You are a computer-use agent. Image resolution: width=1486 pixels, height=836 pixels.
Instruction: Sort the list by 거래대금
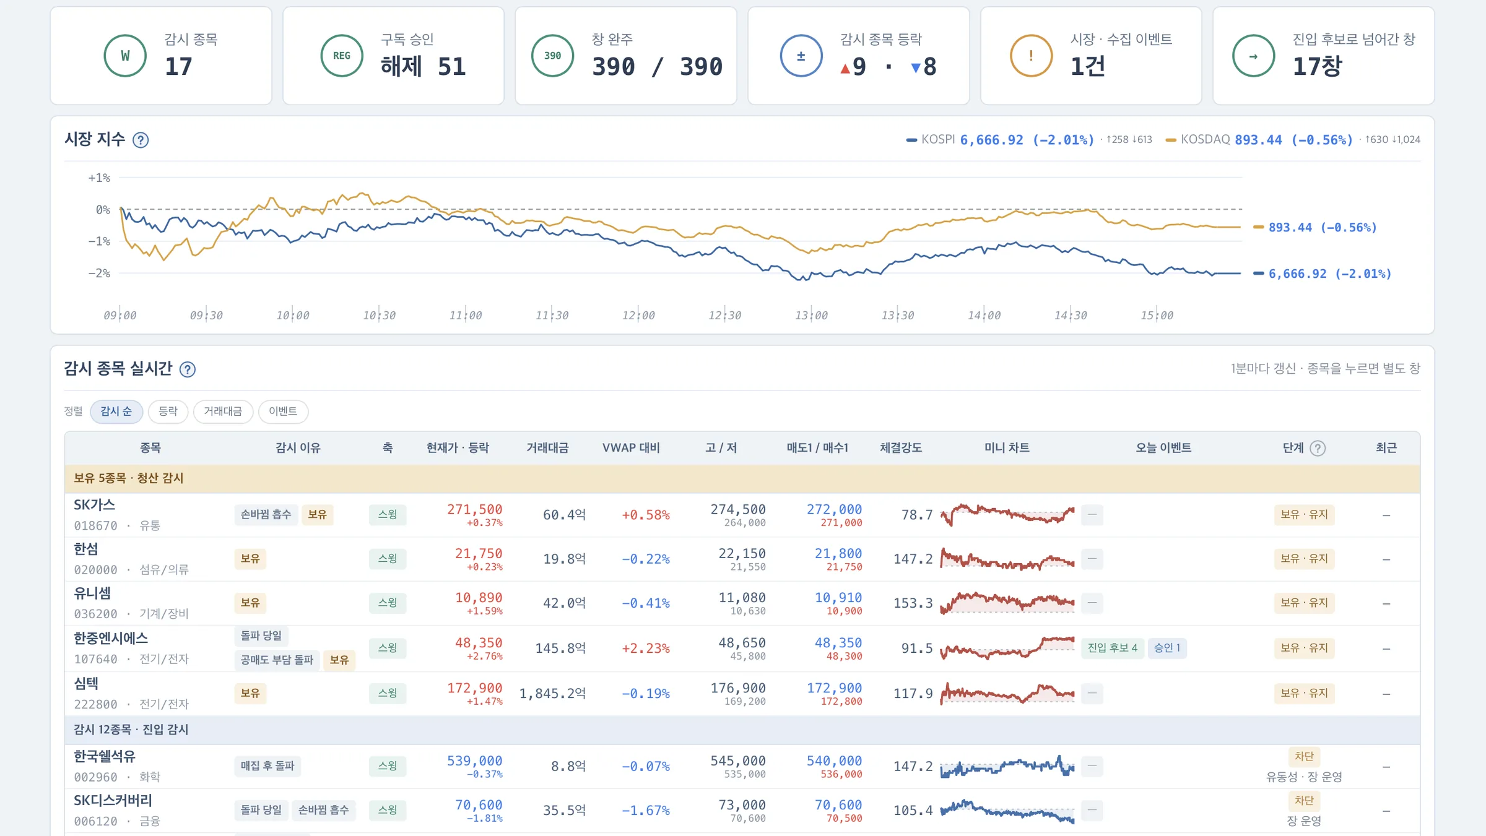[x=223, y=412]
